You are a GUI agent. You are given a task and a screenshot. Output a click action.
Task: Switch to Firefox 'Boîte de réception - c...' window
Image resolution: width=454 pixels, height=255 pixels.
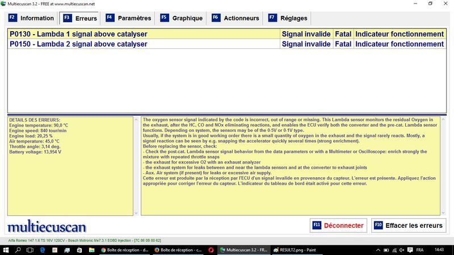click(178, 250)
